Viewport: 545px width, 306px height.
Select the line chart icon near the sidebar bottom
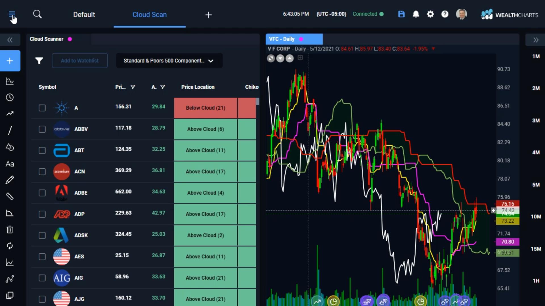pos(10,262)
